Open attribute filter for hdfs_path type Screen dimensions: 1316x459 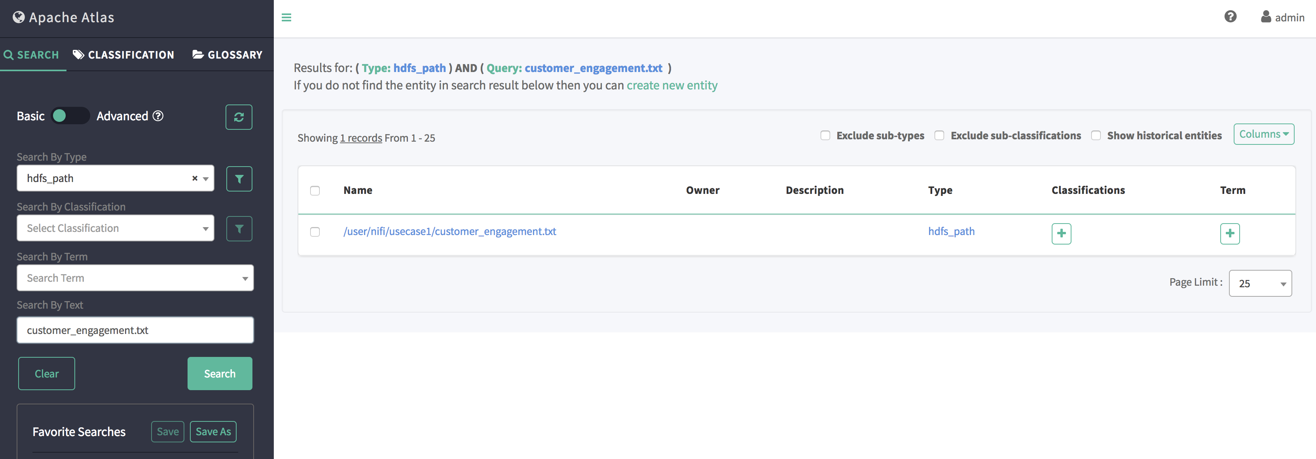coord(239,178)
